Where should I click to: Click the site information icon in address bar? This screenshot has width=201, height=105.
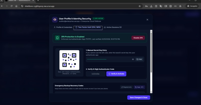[22, 6]
